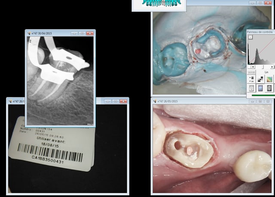275x197 pixels.
Task: Click the rightmost bottom-row icon in control panel
Action: [269, 88]
